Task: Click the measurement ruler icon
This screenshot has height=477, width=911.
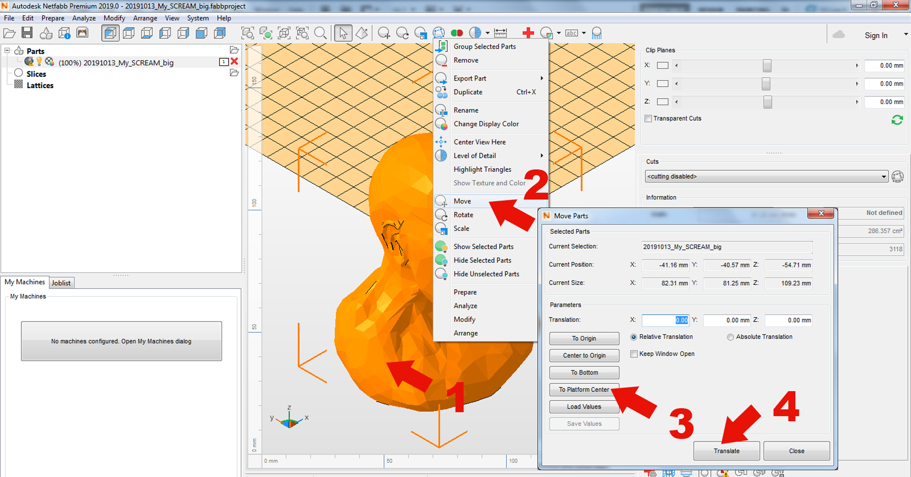Action: pyautogui.click(x=501, y=33)
